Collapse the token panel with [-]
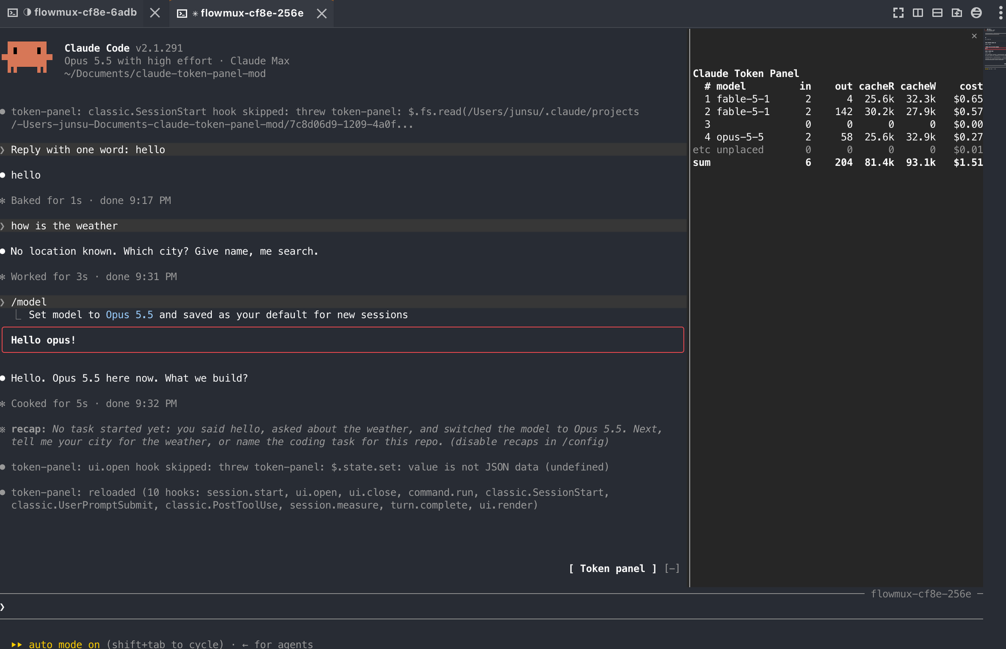 (672, 569)
